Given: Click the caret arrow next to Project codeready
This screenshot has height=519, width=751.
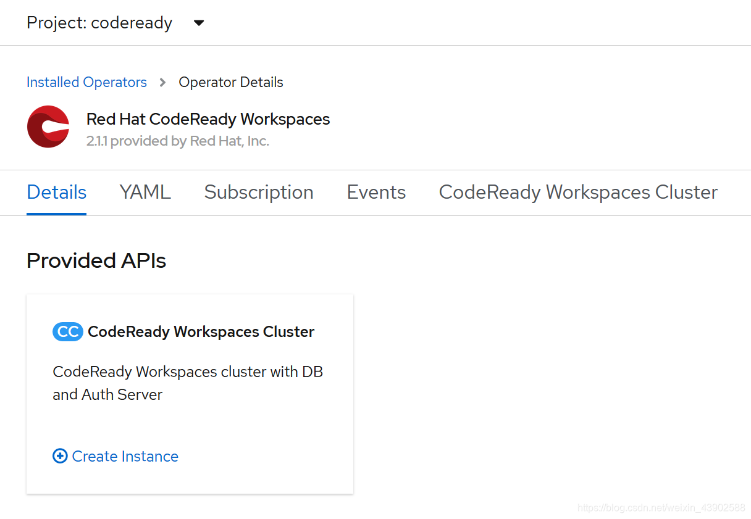Looking at the screenshot, I should tap(199, 23).
